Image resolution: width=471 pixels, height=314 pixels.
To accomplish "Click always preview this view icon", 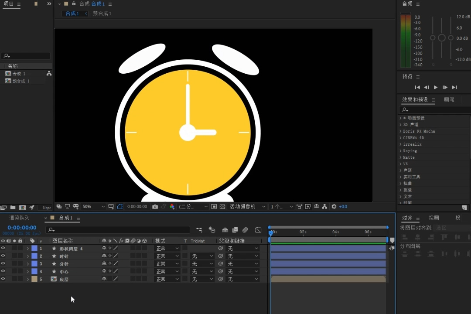I will coord(59,207).
